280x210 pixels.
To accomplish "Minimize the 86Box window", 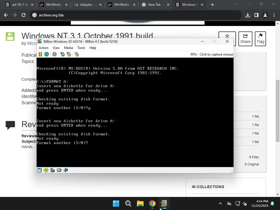I will pyautogui.click(x=202, y=42).
